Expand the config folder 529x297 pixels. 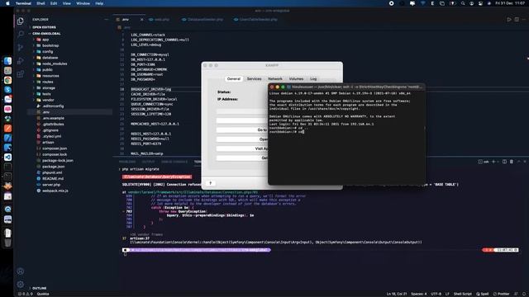(48, 51)
